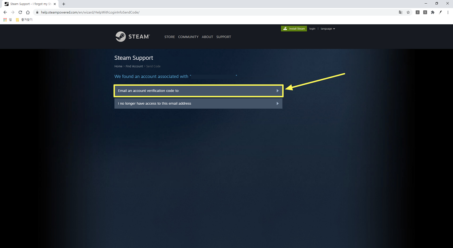The height and width of the screenshot is (248, 453).
Task: Click the Home breadcrumb link
Action: [x=118, y=66]
